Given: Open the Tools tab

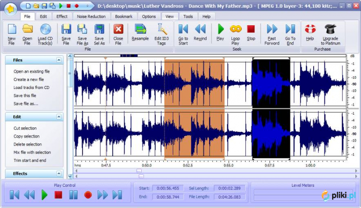Looking at the screenshot, I should (188, 17).
